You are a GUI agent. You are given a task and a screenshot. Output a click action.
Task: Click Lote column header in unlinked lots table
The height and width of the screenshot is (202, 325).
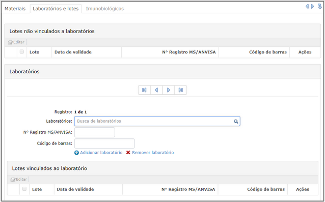coord(35,52)
